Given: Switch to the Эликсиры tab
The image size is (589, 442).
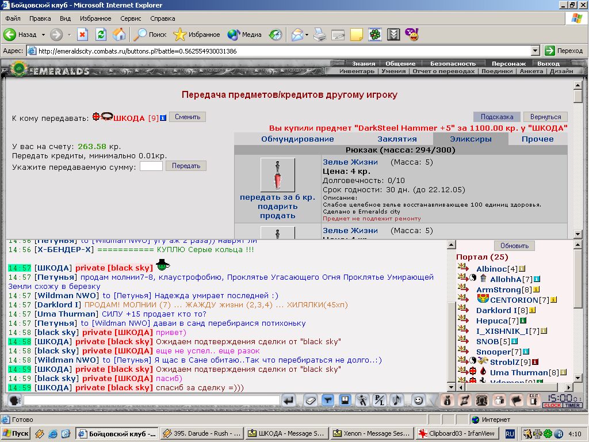Looking at the screenshot, I should [471, 139].
